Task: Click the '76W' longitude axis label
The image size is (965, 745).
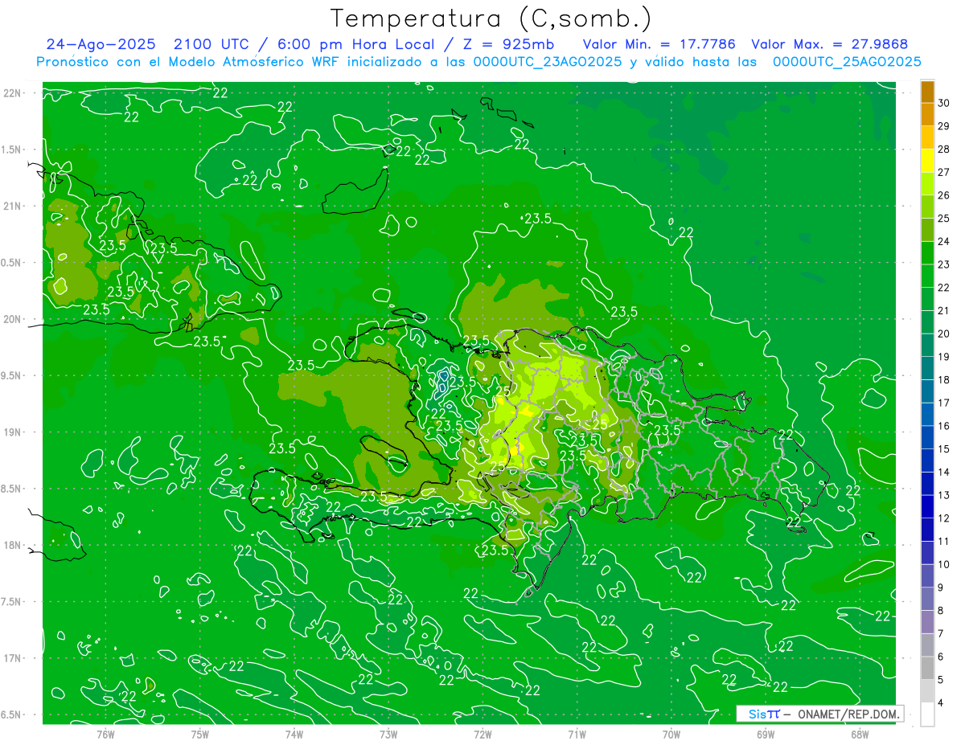Action: tap(105, 734)
